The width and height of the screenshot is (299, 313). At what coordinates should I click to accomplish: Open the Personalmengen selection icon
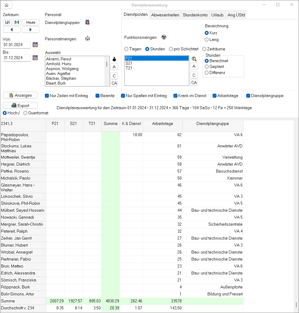(x=88, y=39)
